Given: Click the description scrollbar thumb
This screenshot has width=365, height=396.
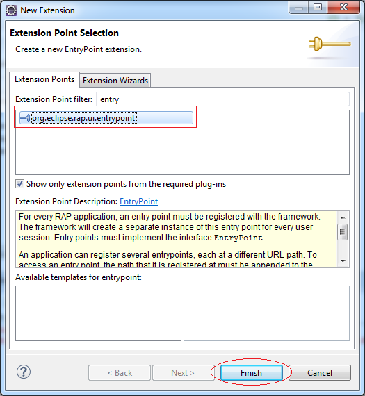Looking at the screenshot, I should [x=343, y=232].
